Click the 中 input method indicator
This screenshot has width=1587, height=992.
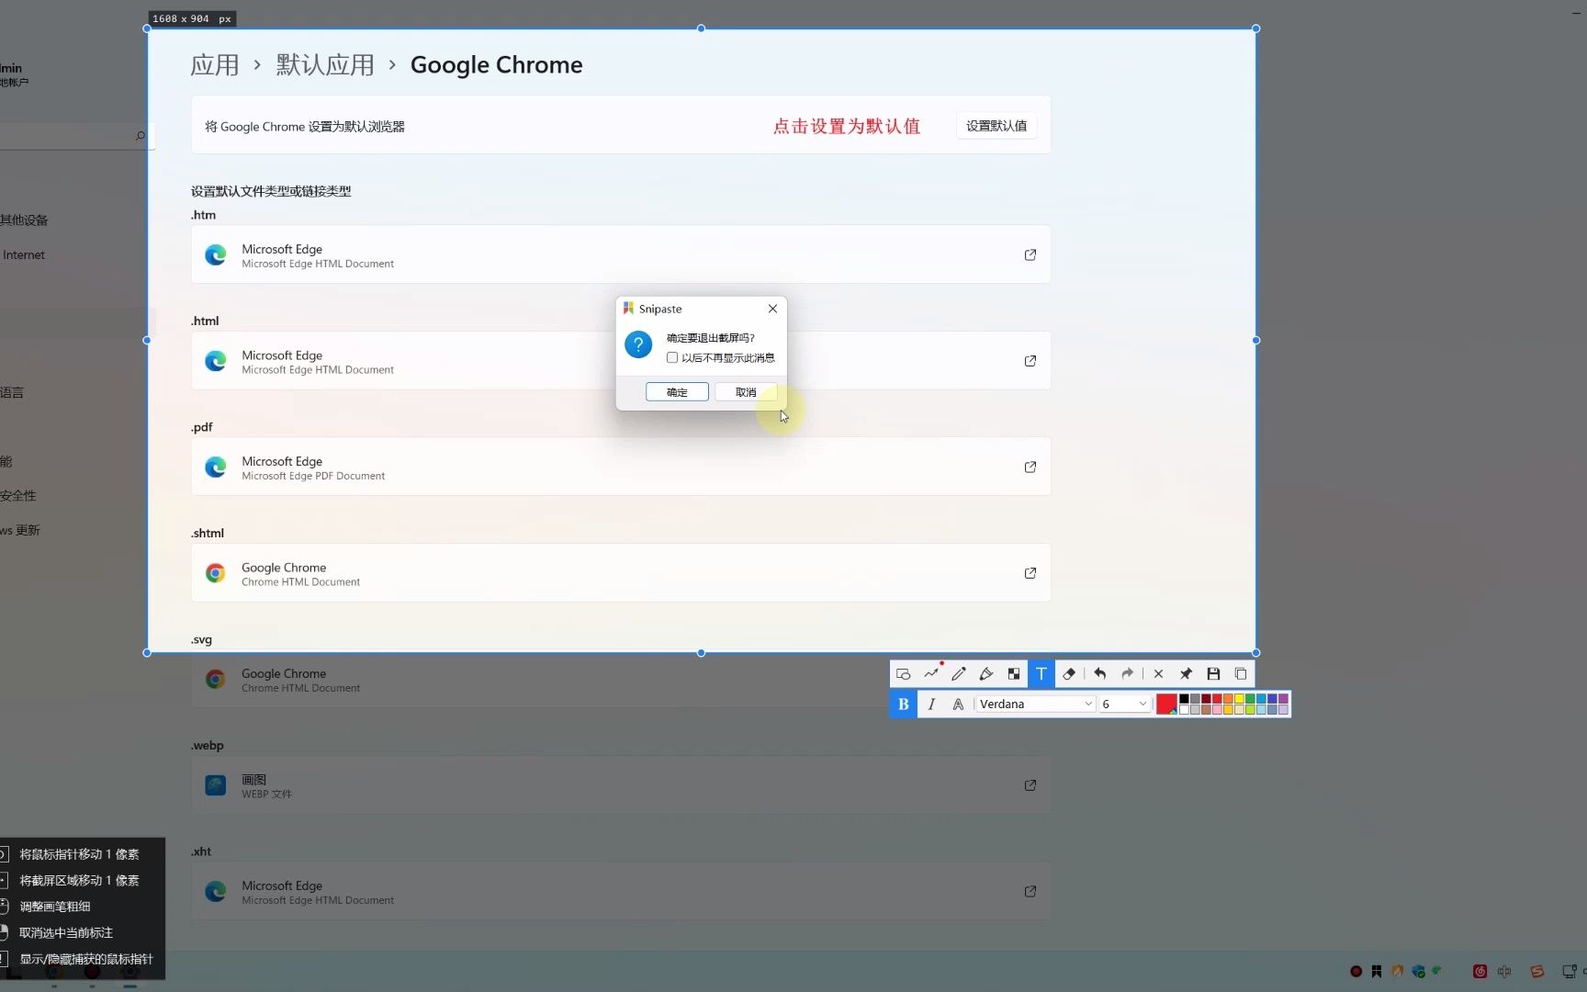1504,971
